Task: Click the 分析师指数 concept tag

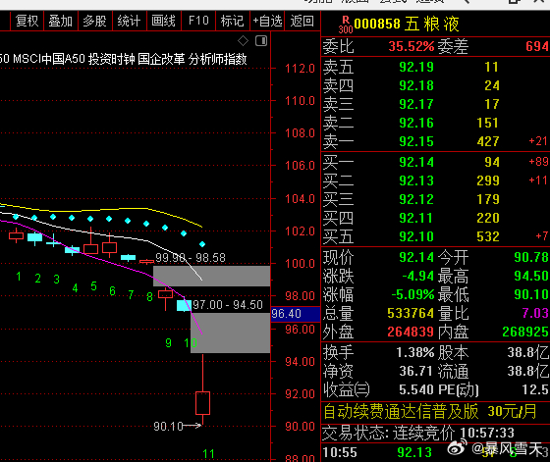Action: 217,59
